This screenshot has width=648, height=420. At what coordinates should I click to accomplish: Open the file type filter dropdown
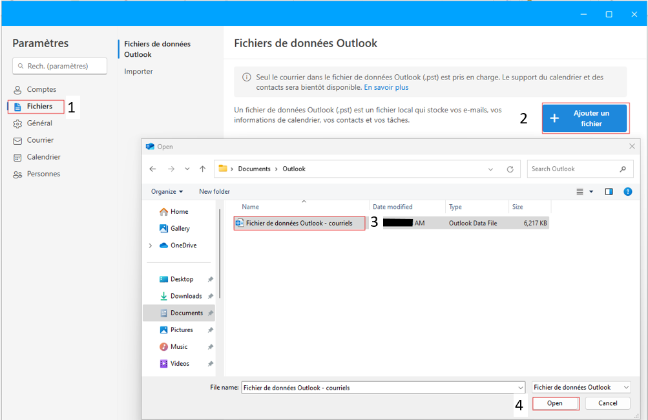(581, 387)
